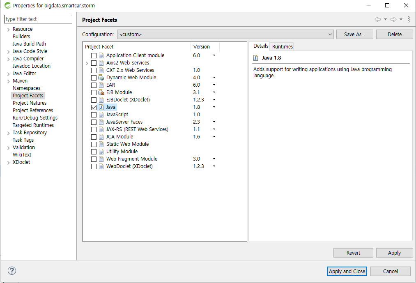Open Targeted Runtimes settings page
416x283 pixels.
click(33, 125)
